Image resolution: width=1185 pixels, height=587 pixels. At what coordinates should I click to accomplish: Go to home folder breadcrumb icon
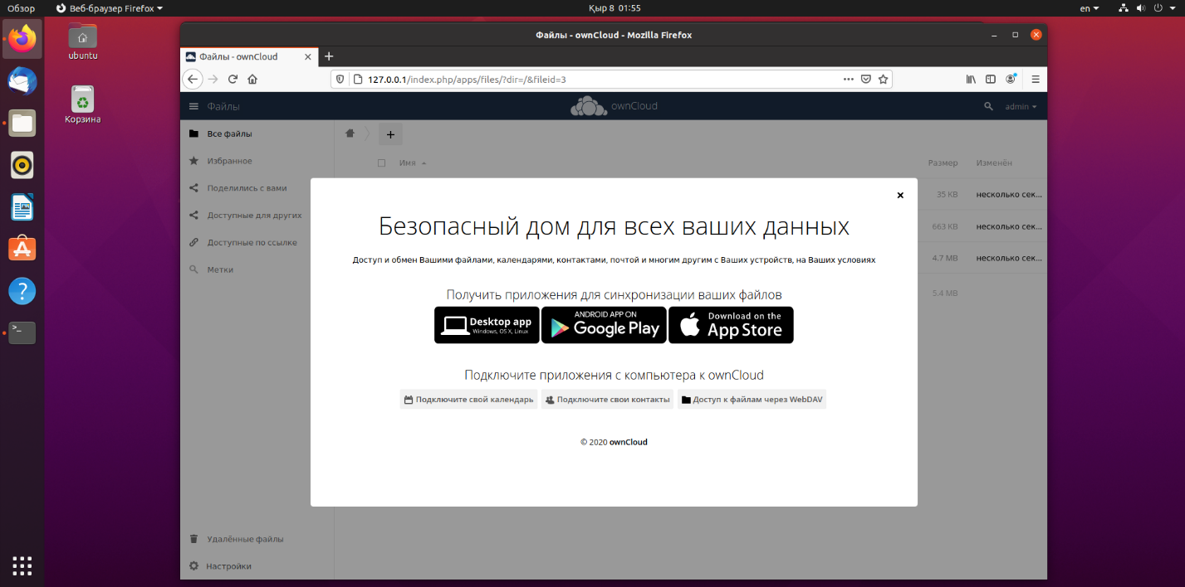point(350,133)
